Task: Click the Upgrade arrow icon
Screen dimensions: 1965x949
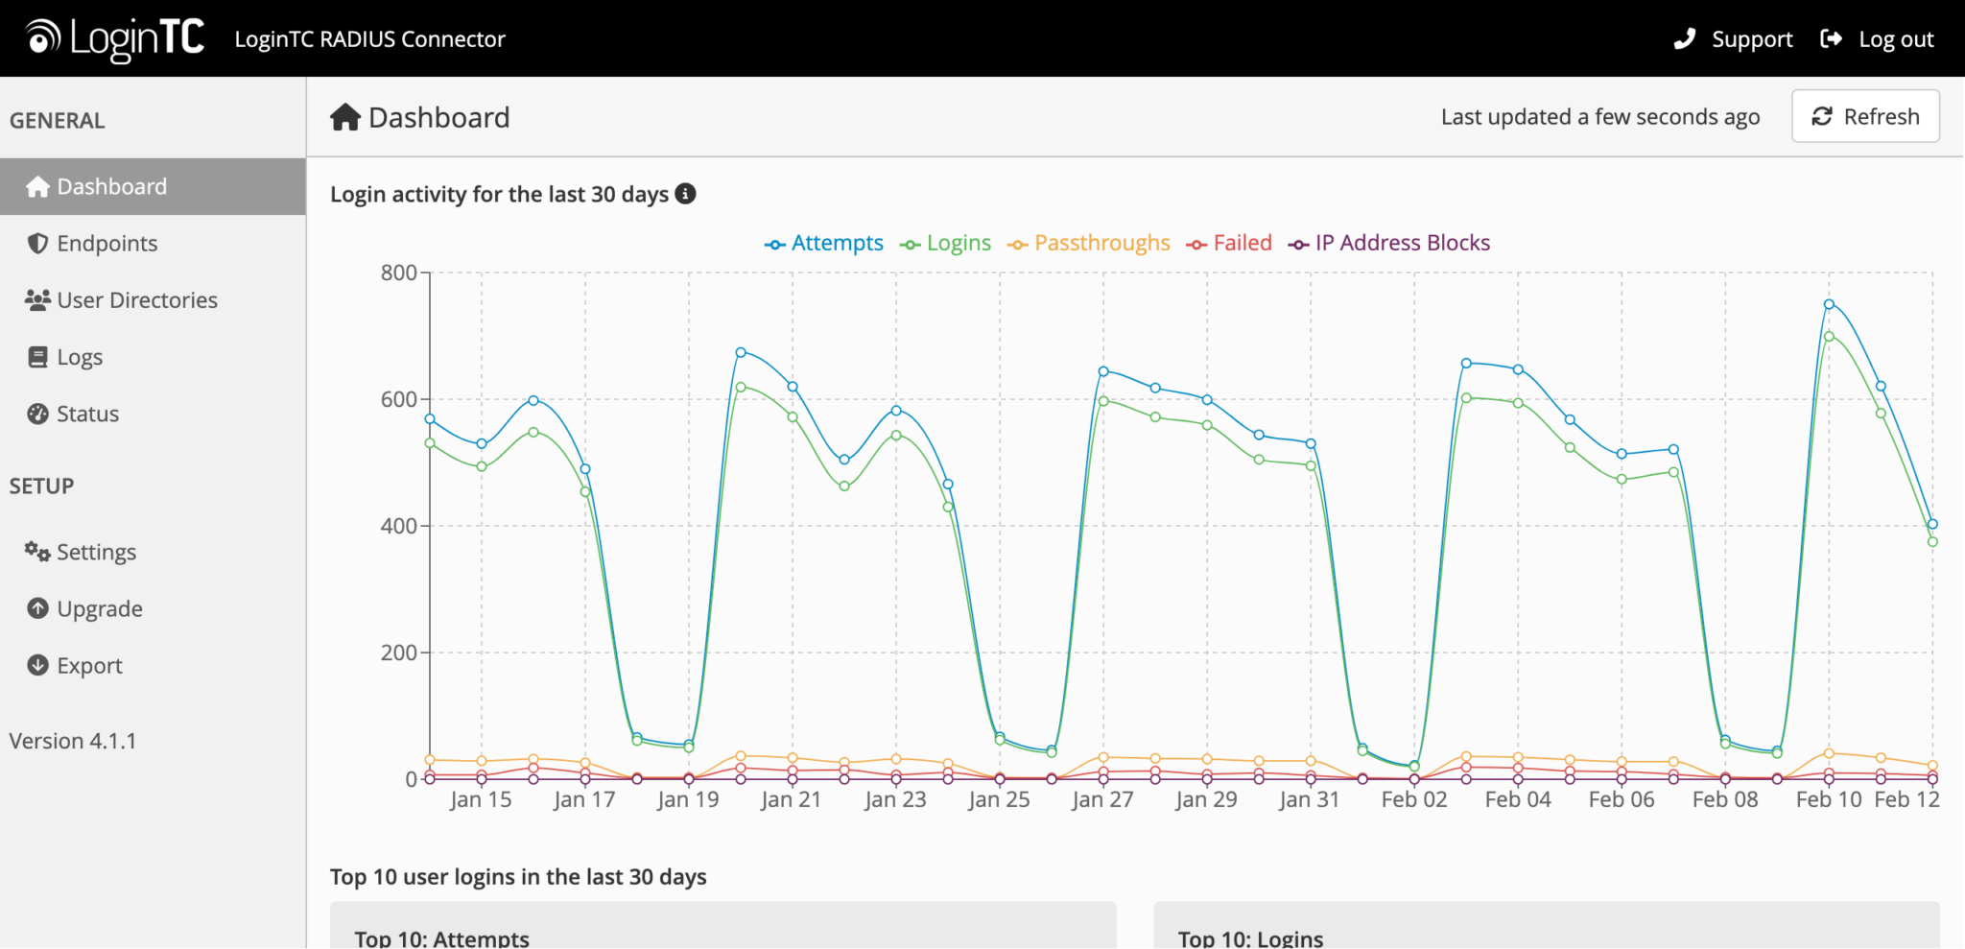Action: pos(36,608)
